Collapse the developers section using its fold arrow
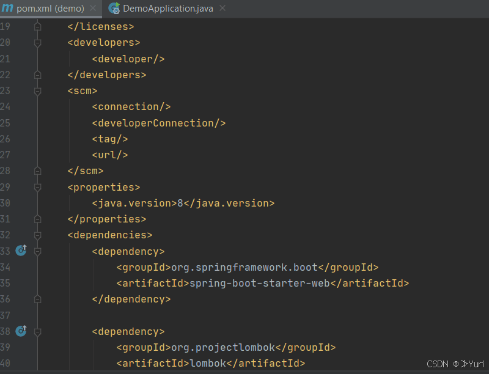Viewport: 489px width, 374px height. (37, 43)
